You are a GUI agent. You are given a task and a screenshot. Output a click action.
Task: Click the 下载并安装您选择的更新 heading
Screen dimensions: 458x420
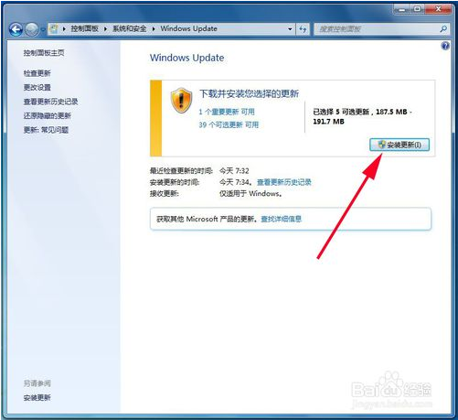coord(250,93)
